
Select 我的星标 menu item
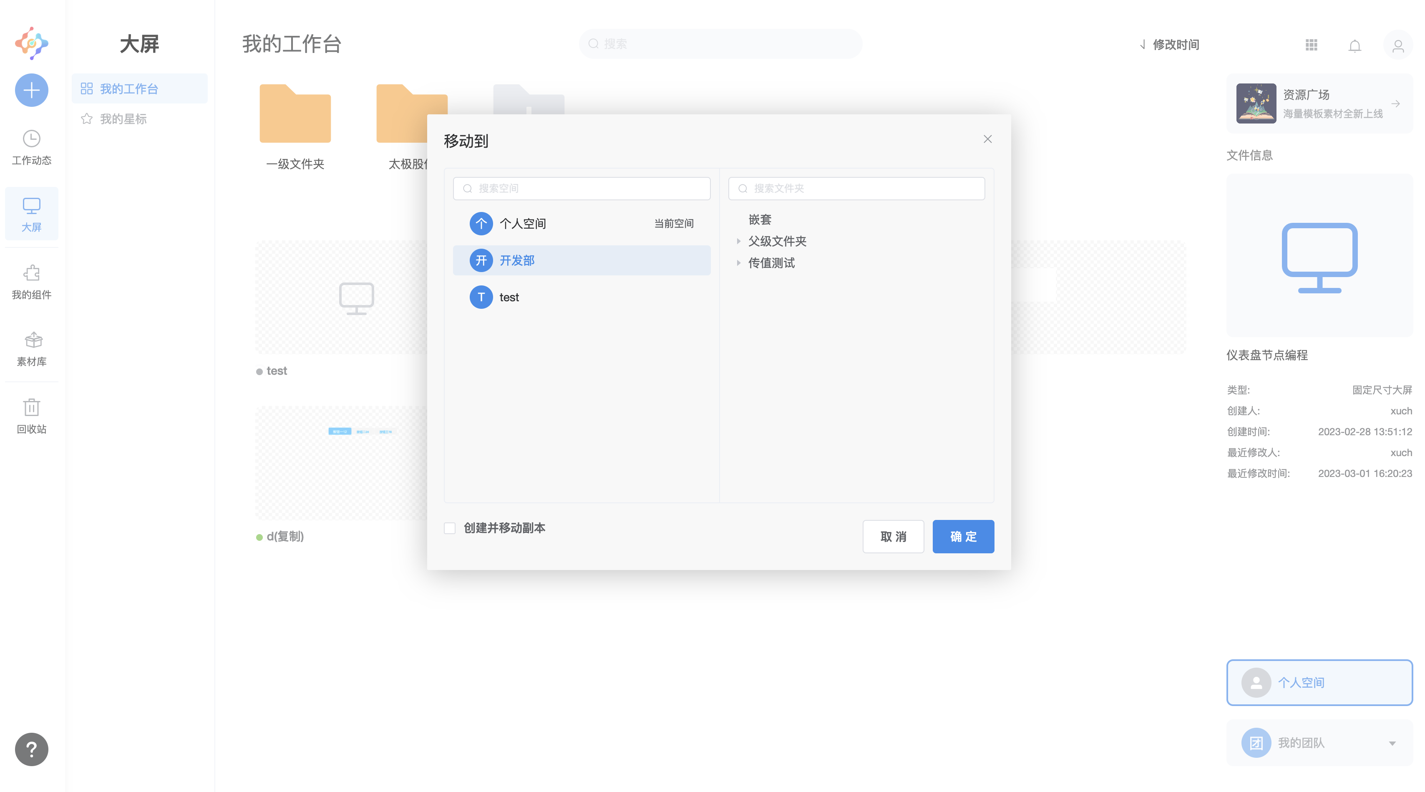(x=139, y=119)
